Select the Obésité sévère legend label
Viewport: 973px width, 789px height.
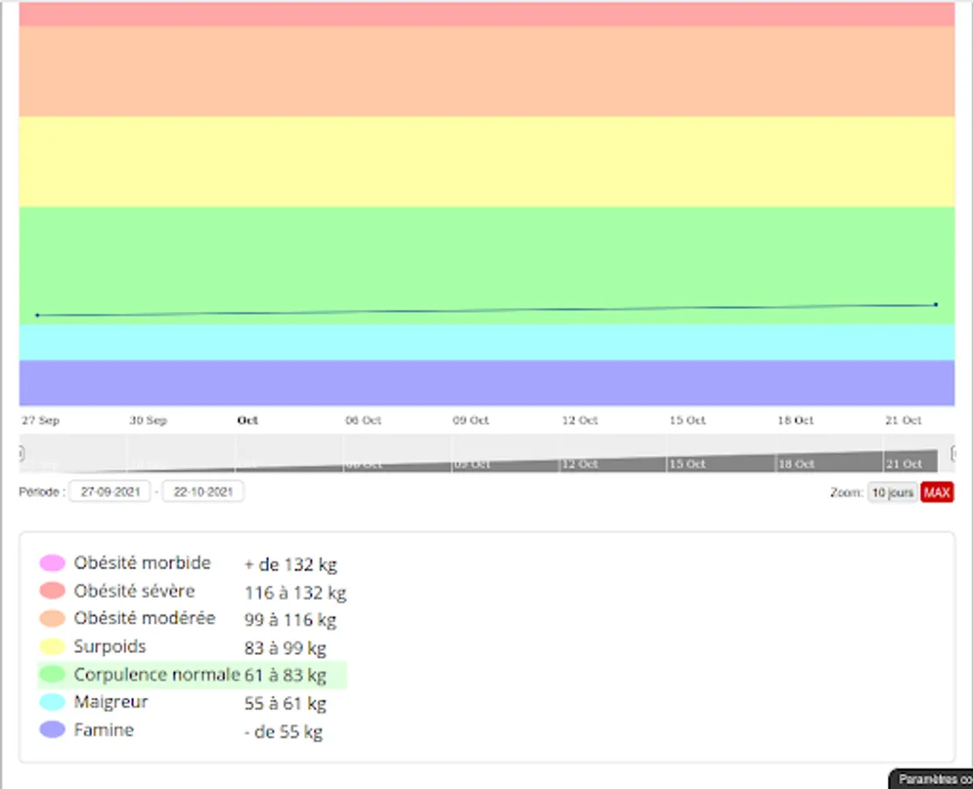coord(134,591)
